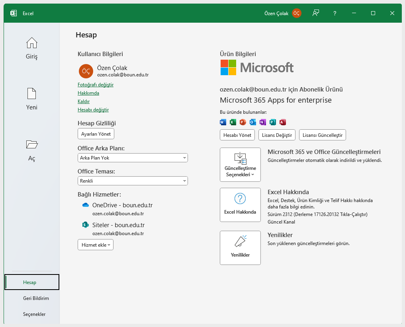Click the ÖÇ avatar in the title bar
Viewport: 405px width, 327px height.
[x=297, y=13]
